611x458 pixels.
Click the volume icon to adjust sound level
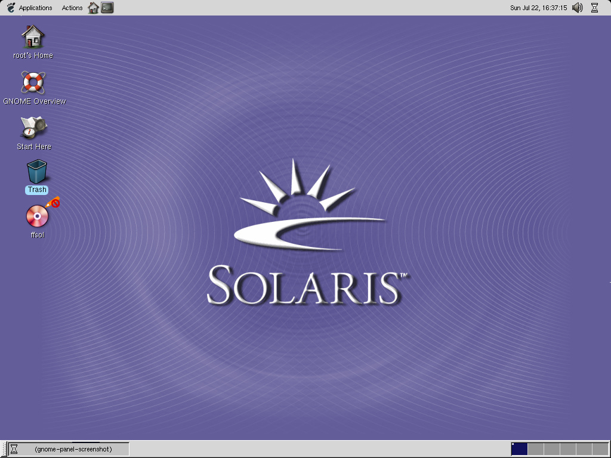click(x=576, y=8)
